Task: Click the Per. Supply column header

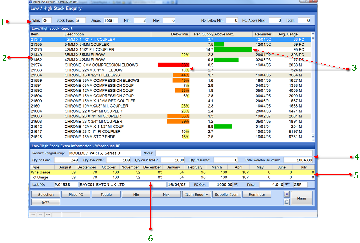Action: point(202,34)
